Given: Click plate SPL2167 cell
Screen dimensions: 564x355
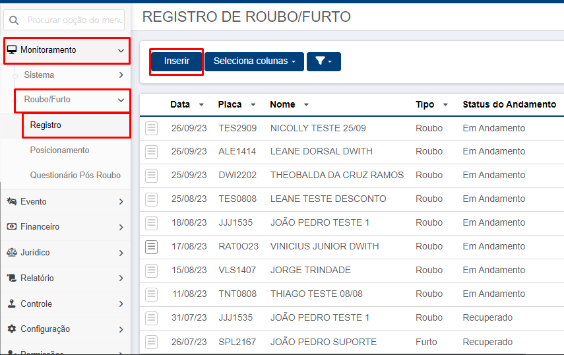Looking at the screenshot, I should [237, 342].
